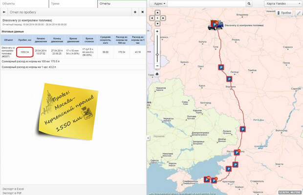Close the Отчет по пробегу panel
This screenshot has height=195, width=303.
click(x=143, y=12)
